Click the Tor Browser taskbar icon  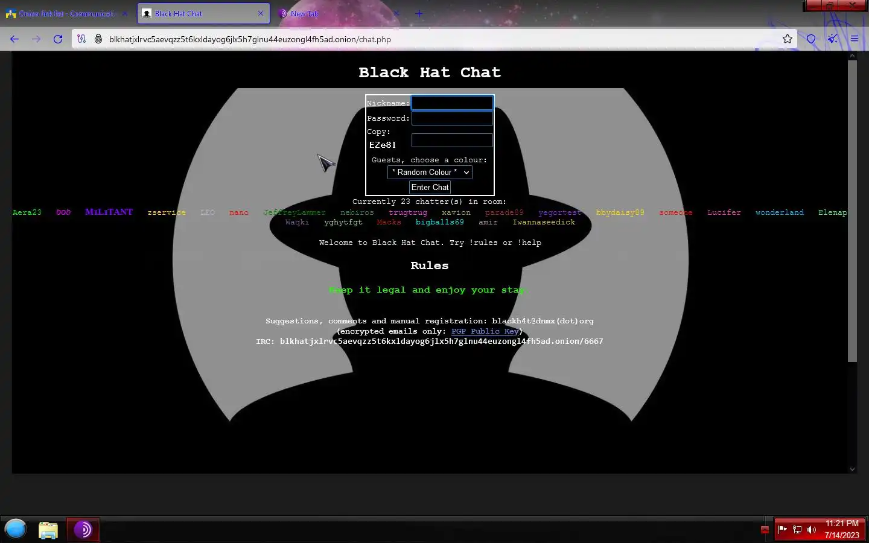tap(83, 530)
